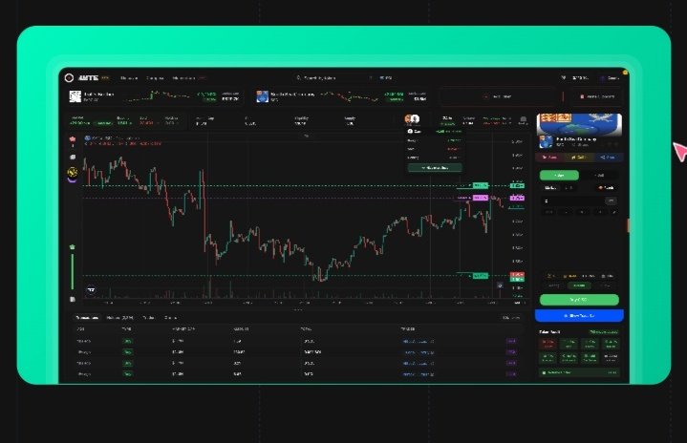Open the ticker card with the blue token thumbnail
The width and height of the screenshot is (687, 443).
point(342,96)
